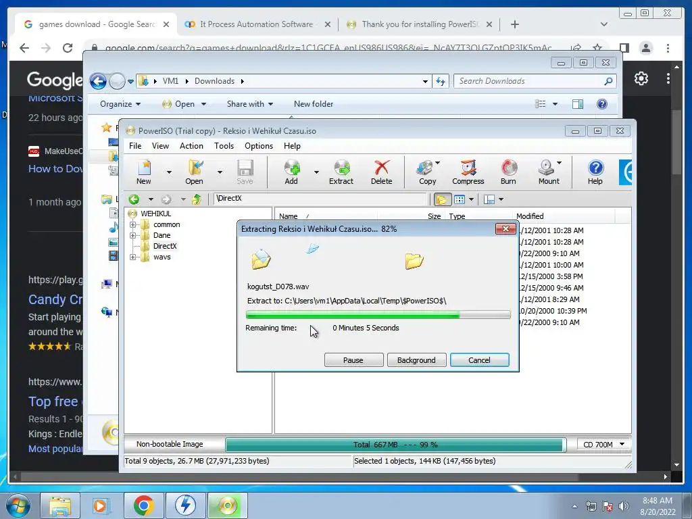Open the File menu in PowerISO
Viewport: 692px width, 519px height.
click(x=135, y=146)
